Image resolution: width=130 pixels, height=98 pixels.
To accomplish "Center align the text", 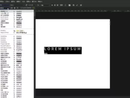I will click(x=55, y=5).
